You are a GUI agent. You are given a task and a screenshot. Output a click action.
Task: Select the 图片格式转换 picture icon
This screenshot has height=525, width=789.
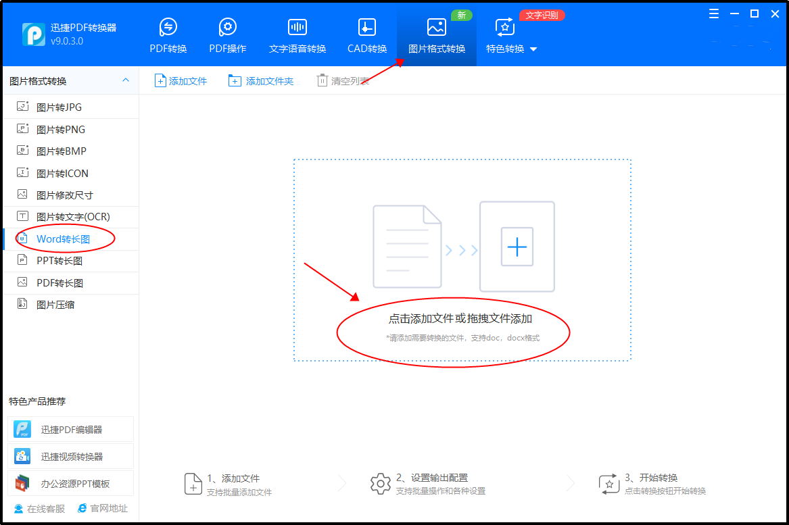coord(436,26)
